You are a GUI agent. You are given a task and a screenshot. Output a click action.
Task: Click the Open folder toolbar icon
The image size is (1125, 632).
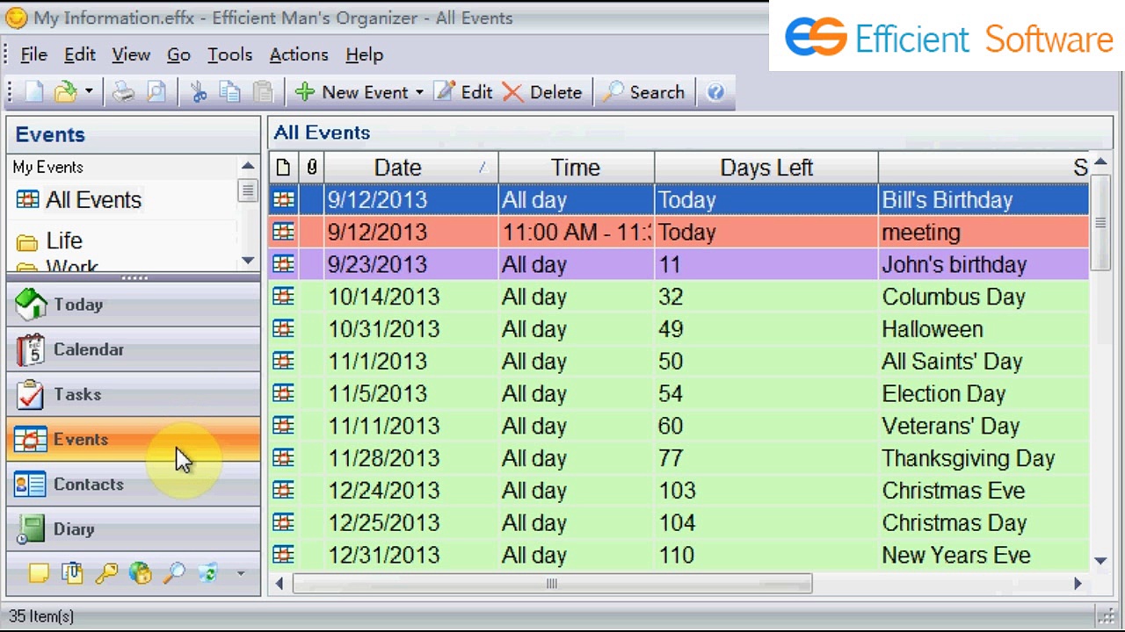(65, 92)
